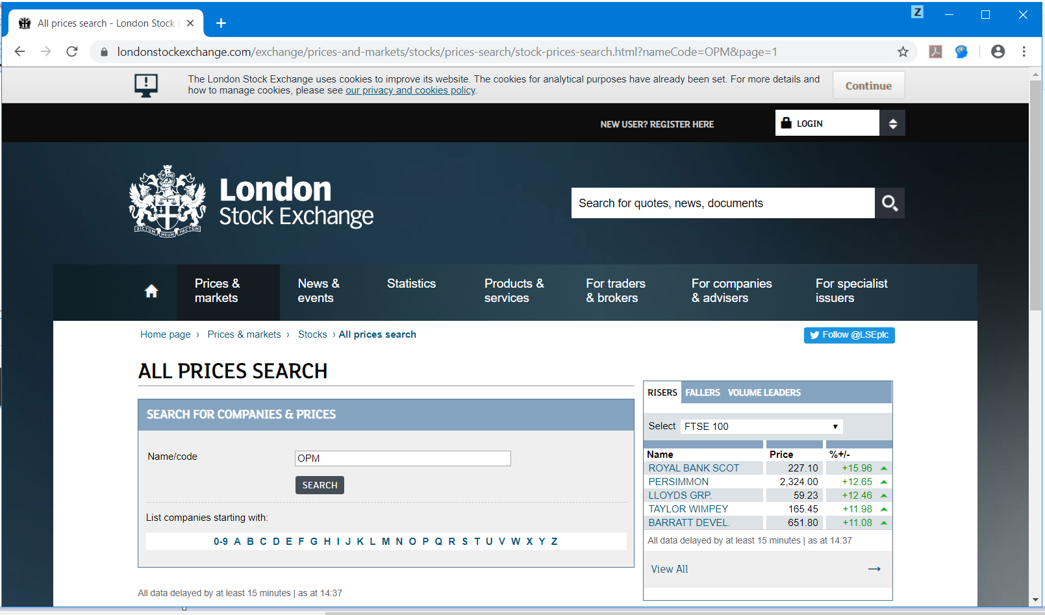Close the All prices search tab

pos(190,23)
